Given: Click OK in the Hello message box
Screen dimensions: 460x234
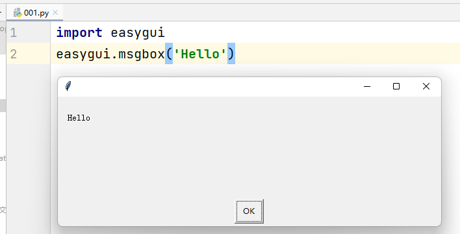Looking at the screenshot, I should pyautogui.click(x=249, y=211).
